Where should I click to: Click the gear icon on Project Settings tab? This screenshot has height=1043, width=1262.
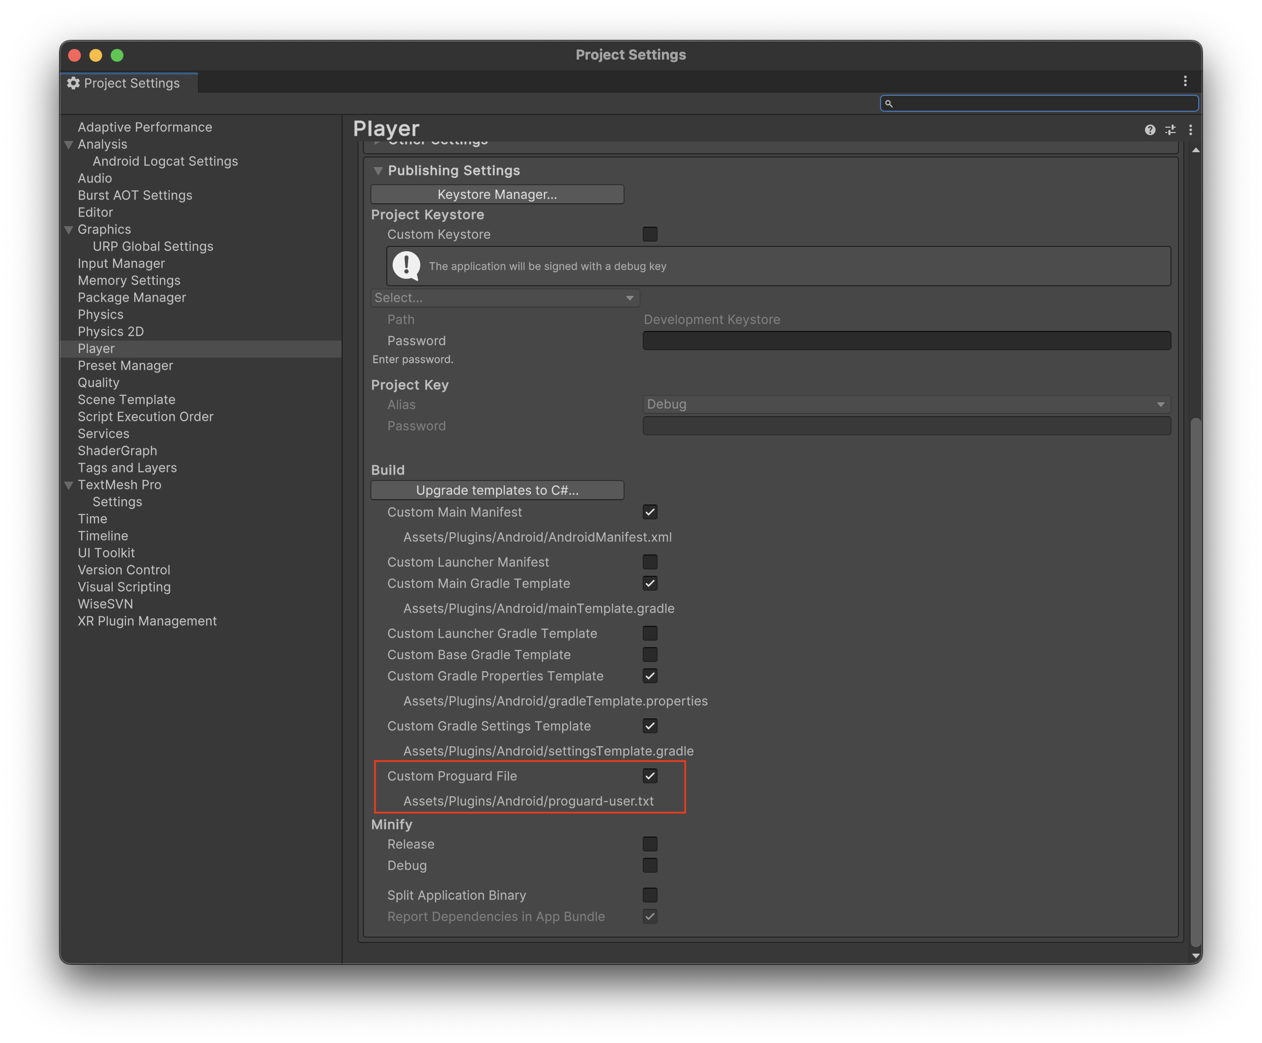(73, 83)
